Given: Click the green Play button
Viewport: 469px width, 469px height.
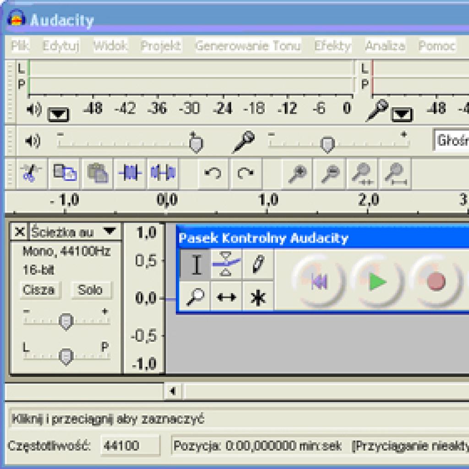Looking at the screenshot, I should coord(377,281).
